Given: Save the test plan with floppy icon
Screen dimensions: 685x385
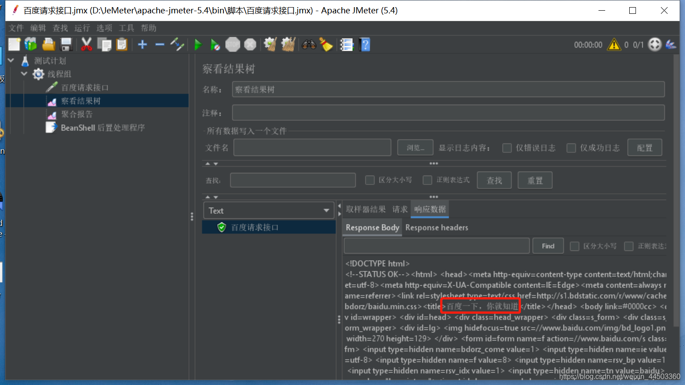Looking at the screenshot, I should pyautogui.click(x=66, y=45).
